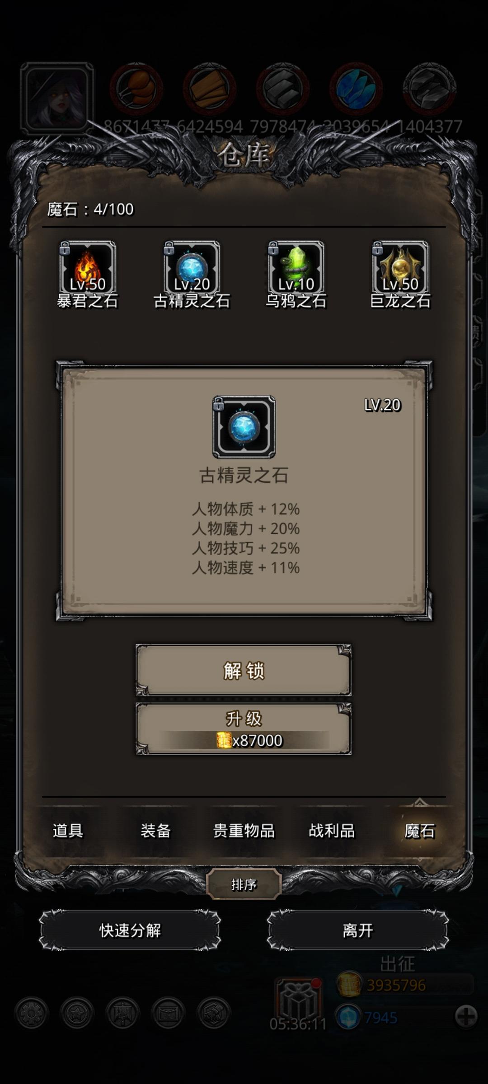Tap the witch character portrait
The image size is (488, 1084).
pos(57,98)
